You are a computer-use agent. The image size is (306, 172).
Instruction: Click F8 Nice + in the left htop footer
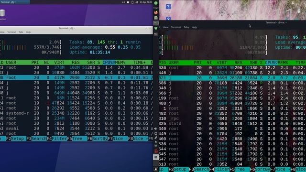[138, 139]
